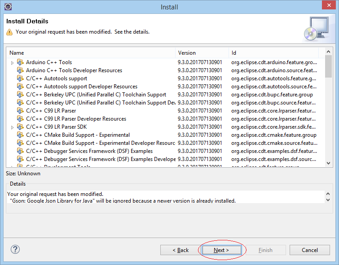The image size is (339, 265).
Task: Click icon of C/C++ C99 LR Parser row
Action: point(20,111)
